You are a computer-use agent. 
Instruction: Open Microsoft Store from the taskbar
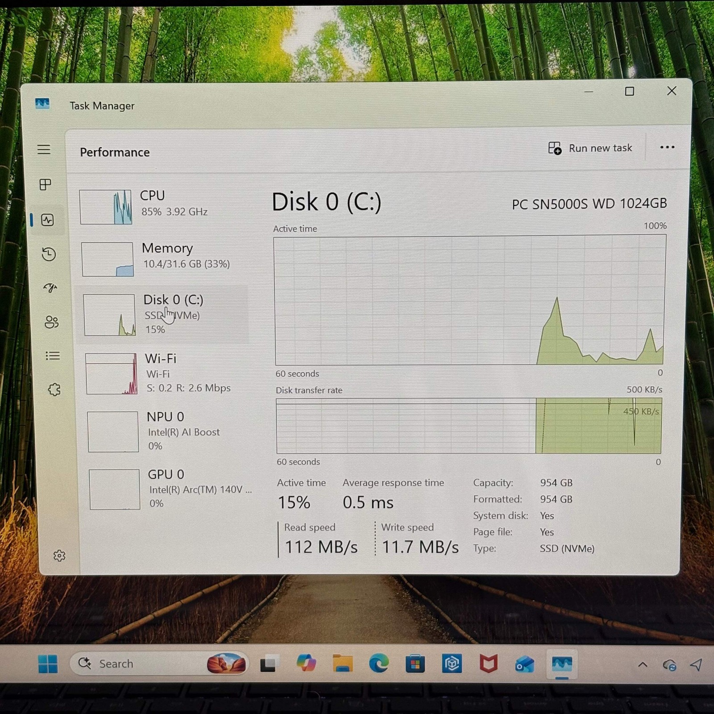click(x=415, y=664)
